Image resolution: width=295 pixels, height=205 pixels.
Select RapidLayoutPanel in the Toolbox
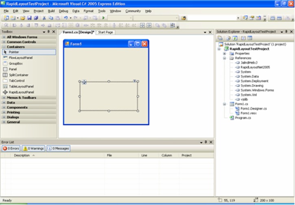point(29,92)
